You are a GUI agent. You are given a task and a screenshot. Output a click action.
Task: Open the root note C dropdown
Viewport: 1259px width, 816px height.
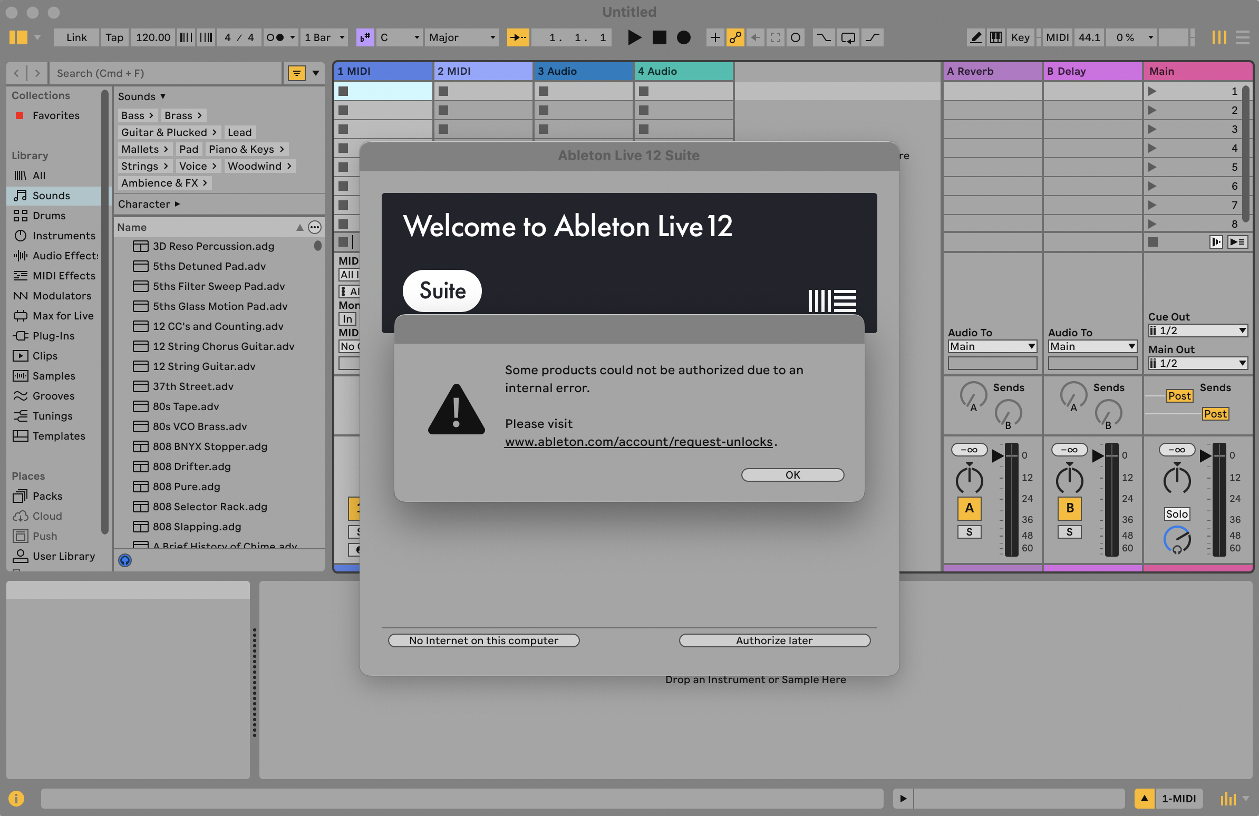coord(400,37)
